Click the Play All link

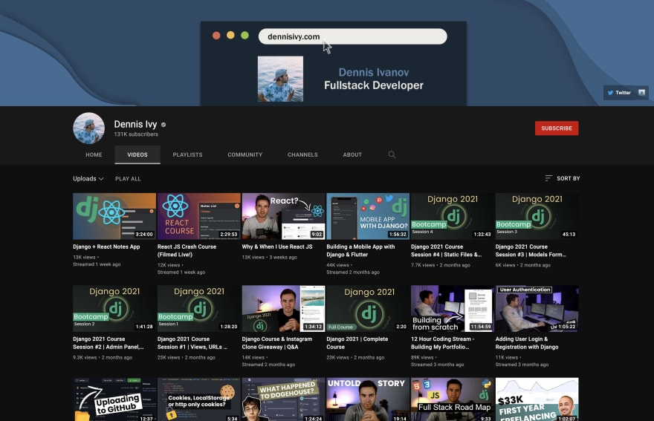click(128, 179)
